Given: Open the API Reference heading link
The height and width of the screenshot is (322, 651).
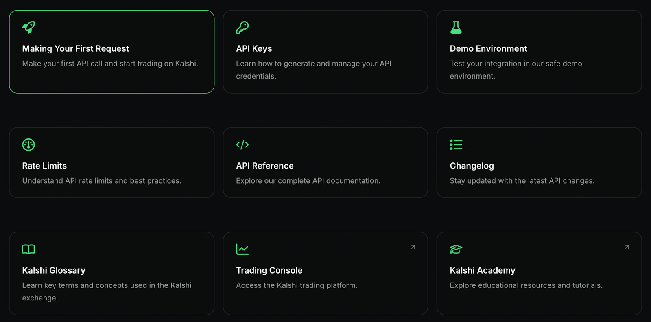Looking at the screenshot, I should (x=265, y=166).
